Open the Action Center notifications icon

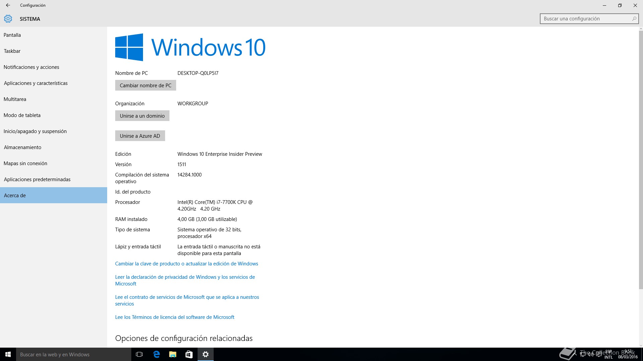click(x=599, y=354)
